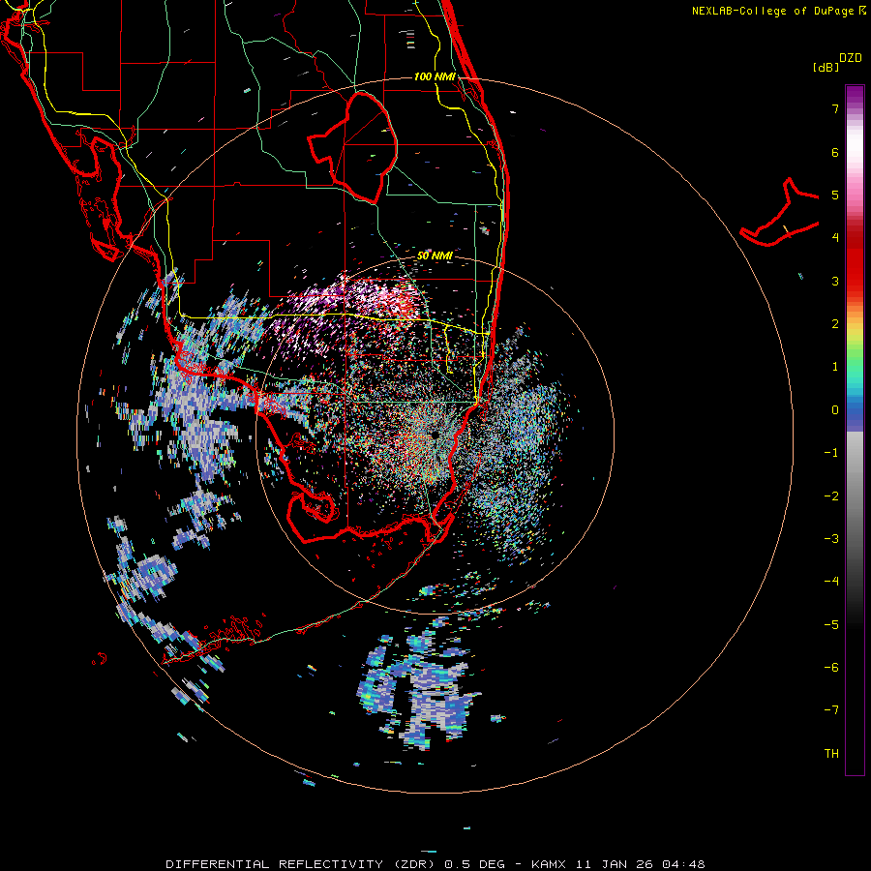
Task: Click the NEXLAB-College of DuPage label
Action: pyautogui.click(x=772, y=11)
